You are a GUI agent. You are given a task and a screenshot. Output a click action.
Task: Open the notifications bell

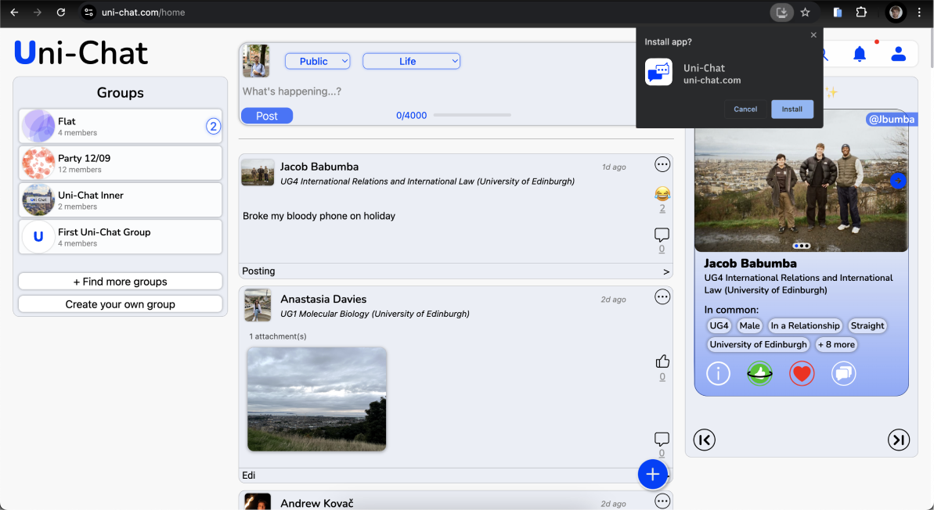(860, 53)
